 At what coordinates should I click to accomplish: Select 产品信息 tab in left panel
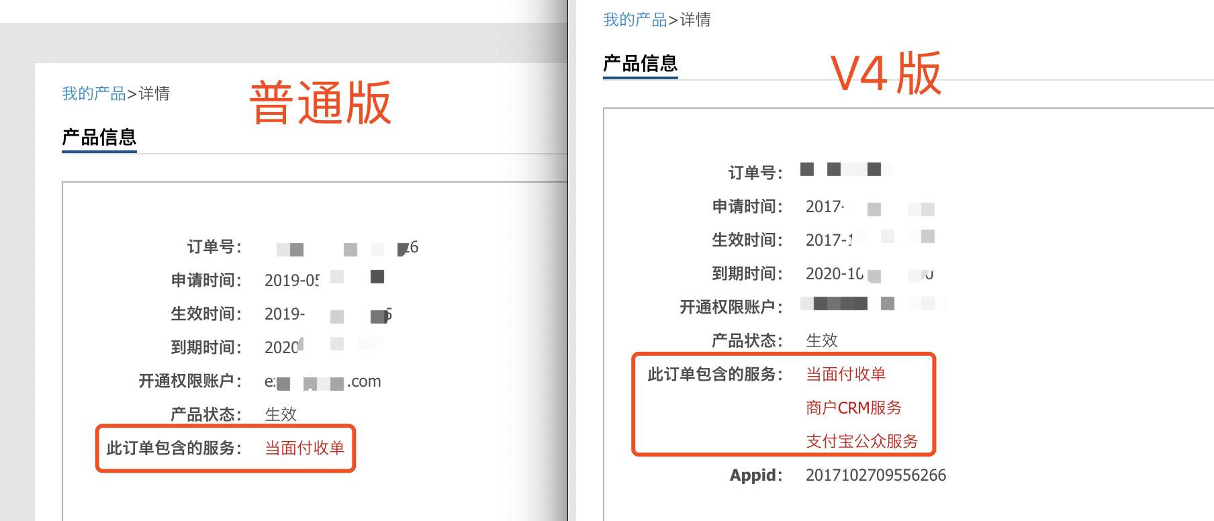point(99,138)
